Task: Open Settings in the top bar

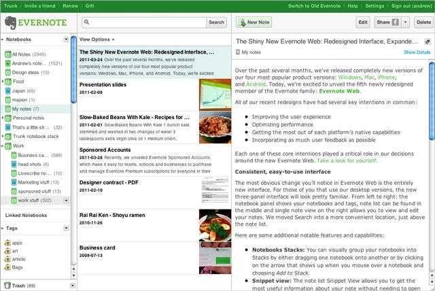Action: click(375, 6)
